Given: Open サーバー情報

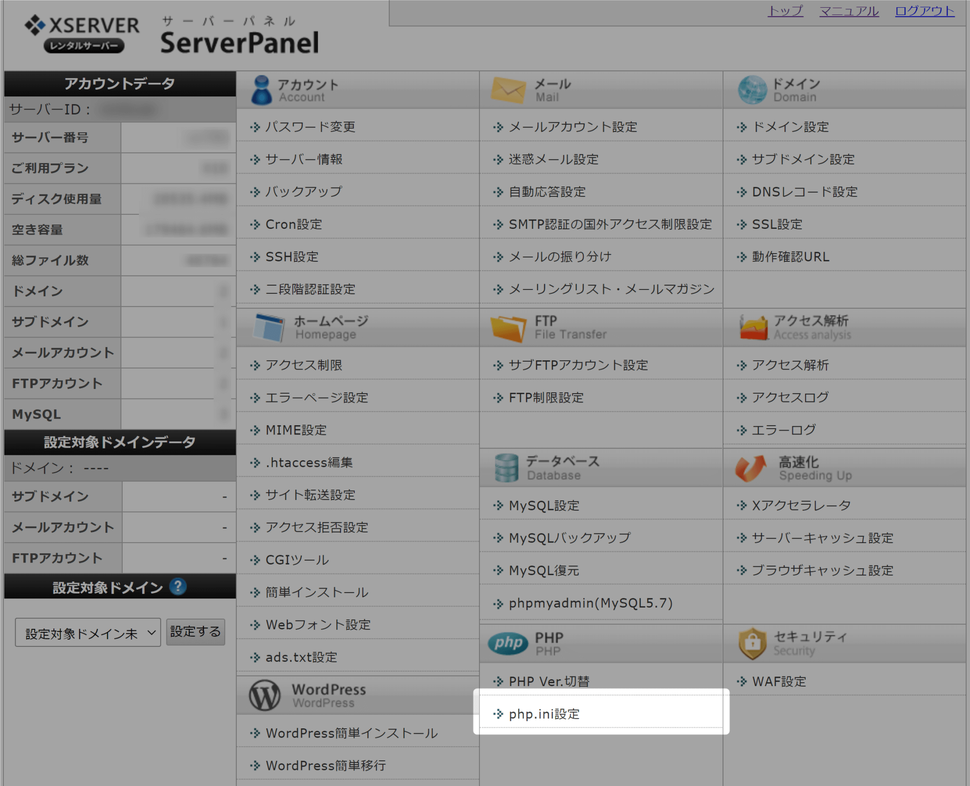Looking at the screenshot, I should coord(304,160).
